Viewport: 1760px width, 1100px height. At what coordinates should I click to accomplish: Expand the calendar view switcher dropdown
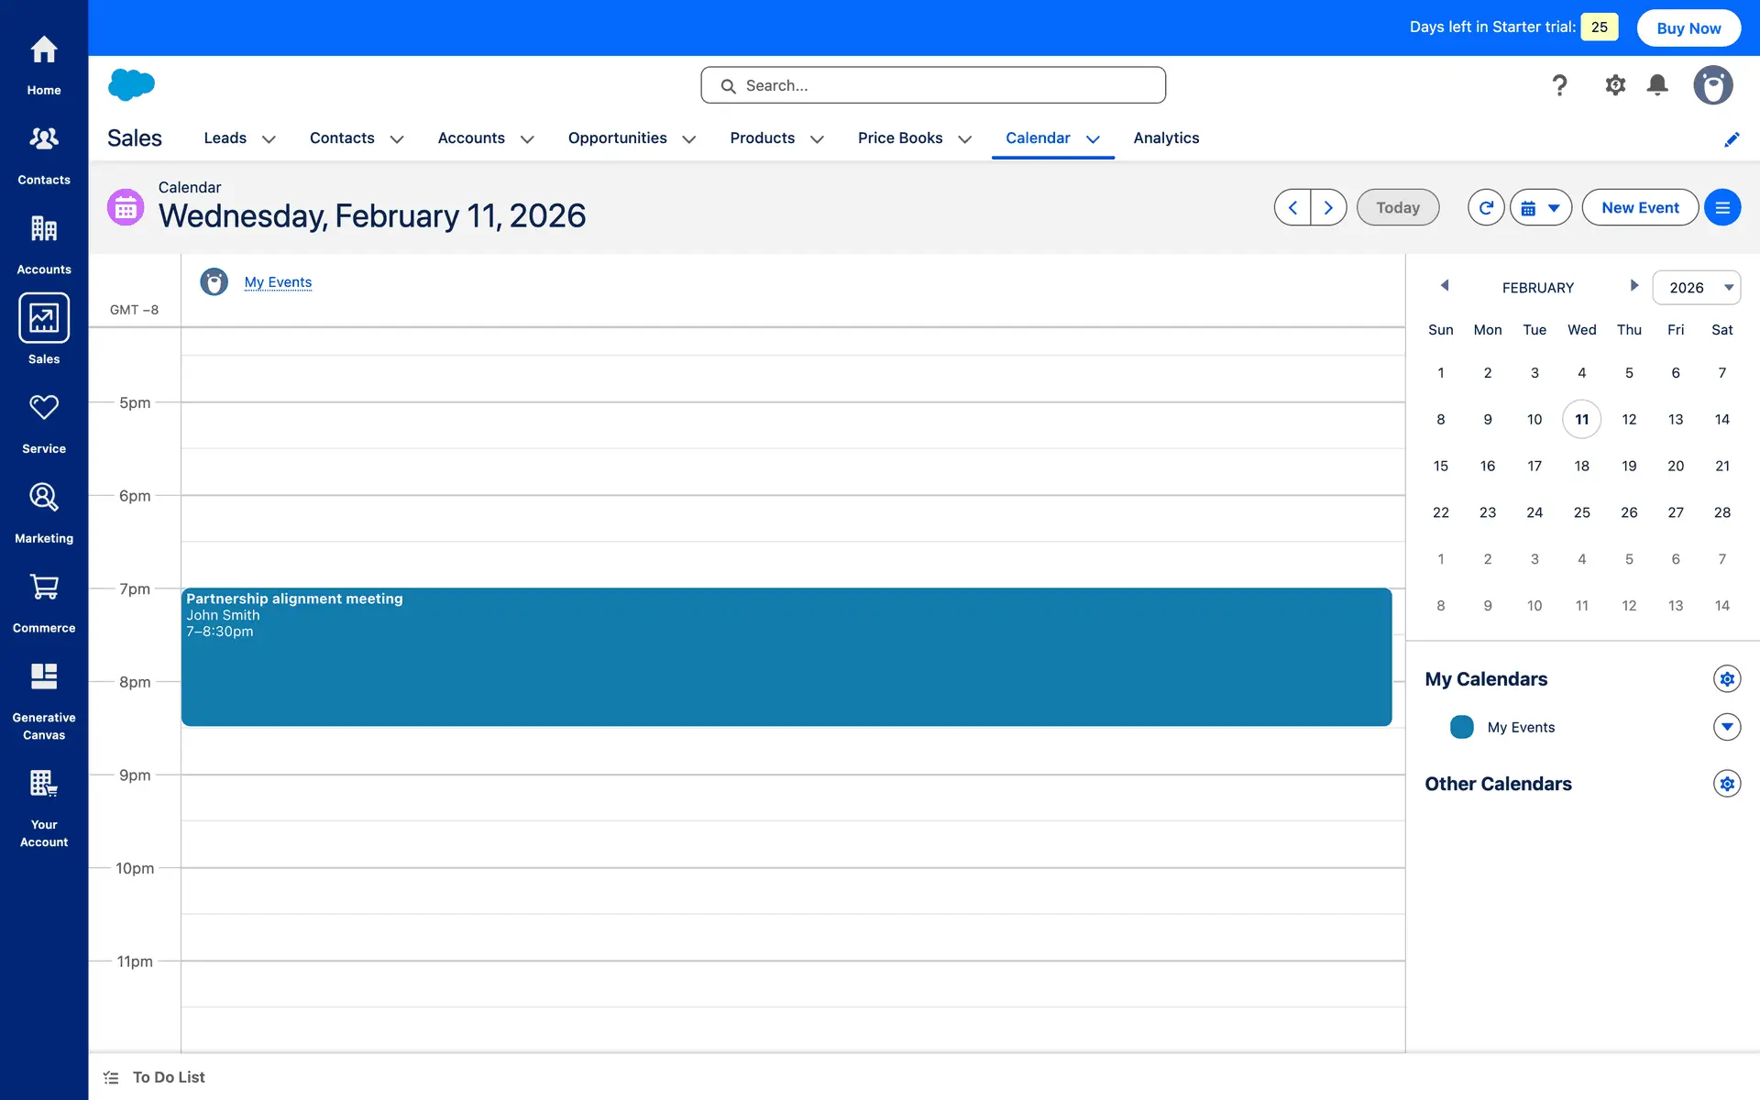click(x=1541, y=208)
